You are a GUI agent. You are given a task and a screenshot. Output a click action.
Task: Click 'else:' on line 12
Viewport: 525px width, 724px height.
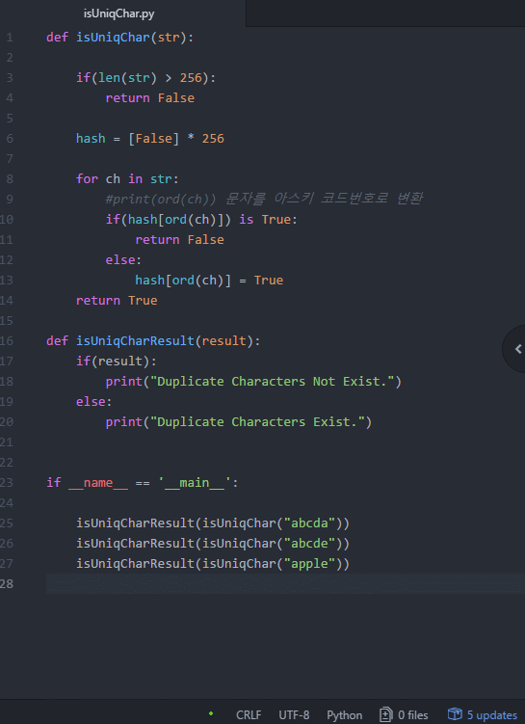pyautogui.click(x=123, y=260)
